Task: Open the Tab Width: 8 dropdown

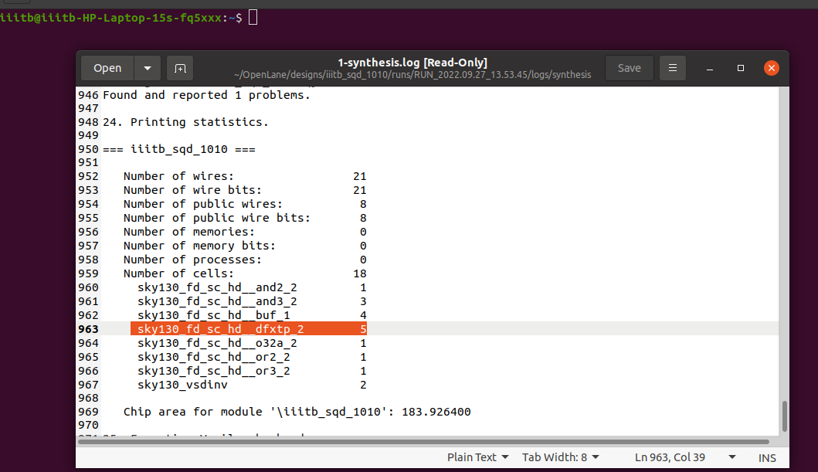Action: 560,457
